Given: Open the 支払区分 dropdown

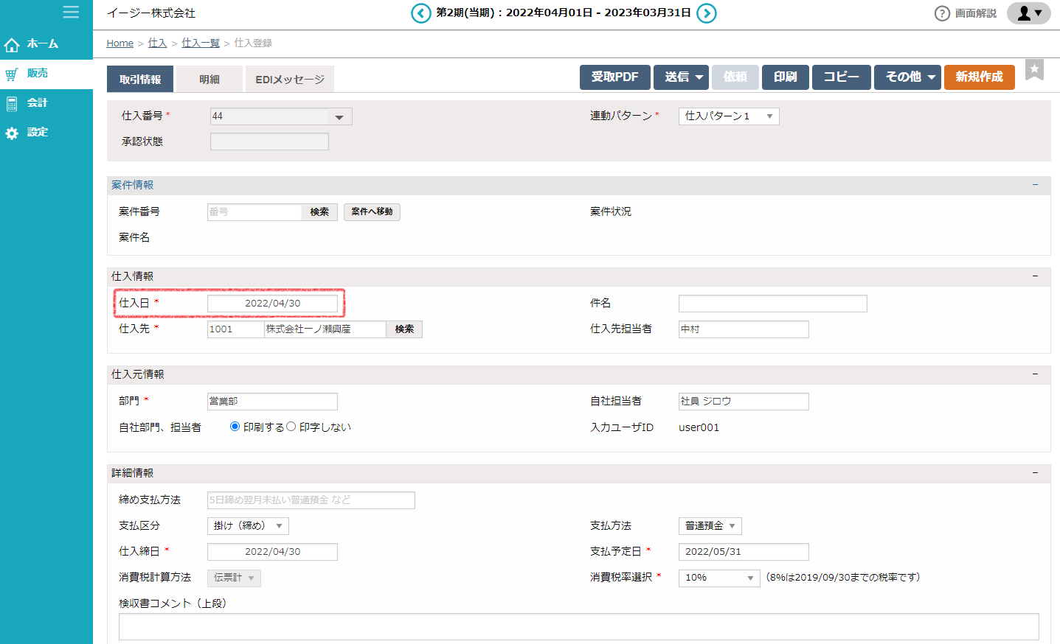Looking at the screenshot, I should 248,526.
